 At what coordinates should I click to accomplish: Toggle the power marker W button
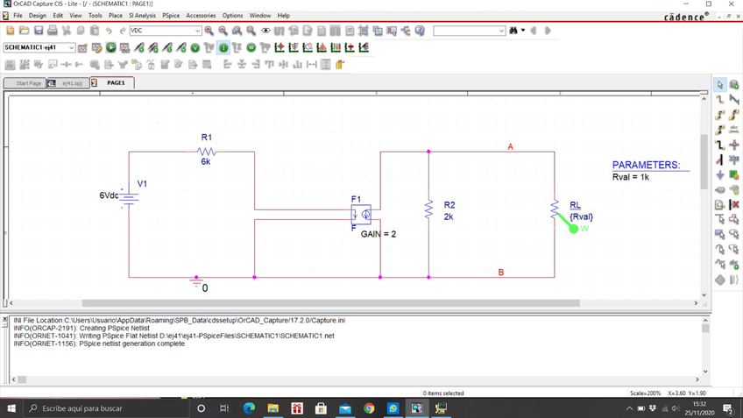(x=251, y=47)
